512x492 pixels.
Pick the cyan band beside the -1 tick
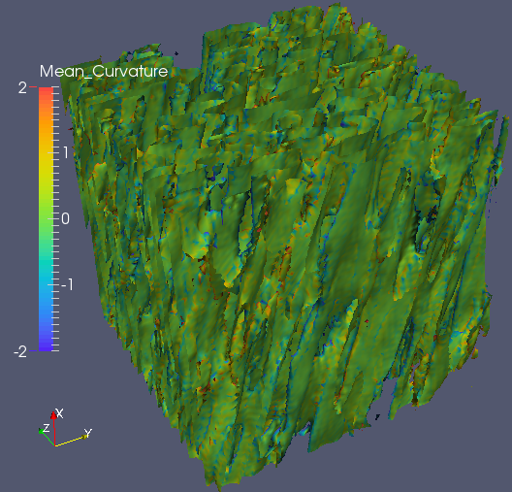click(46, 284)
